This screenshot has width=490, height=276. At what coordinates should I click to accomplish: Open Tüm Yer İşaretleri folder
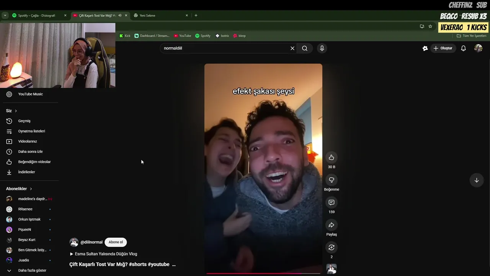click(472, 36)
